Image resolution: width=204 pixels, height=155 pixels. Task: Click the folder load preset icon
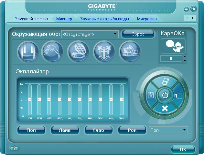pos(179,96)
